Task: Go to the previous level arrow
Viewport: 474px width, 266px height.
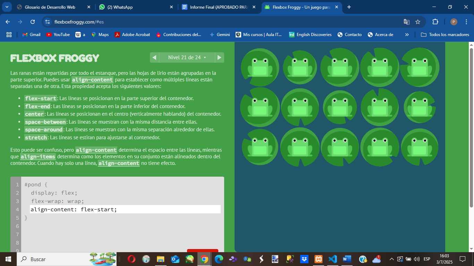Action: coord(154,57)
